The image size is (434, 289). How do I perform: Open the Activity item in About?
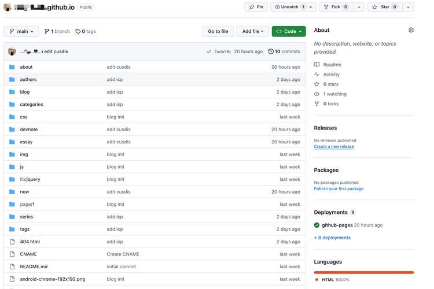pyautogui.click(x=331, y=75)
